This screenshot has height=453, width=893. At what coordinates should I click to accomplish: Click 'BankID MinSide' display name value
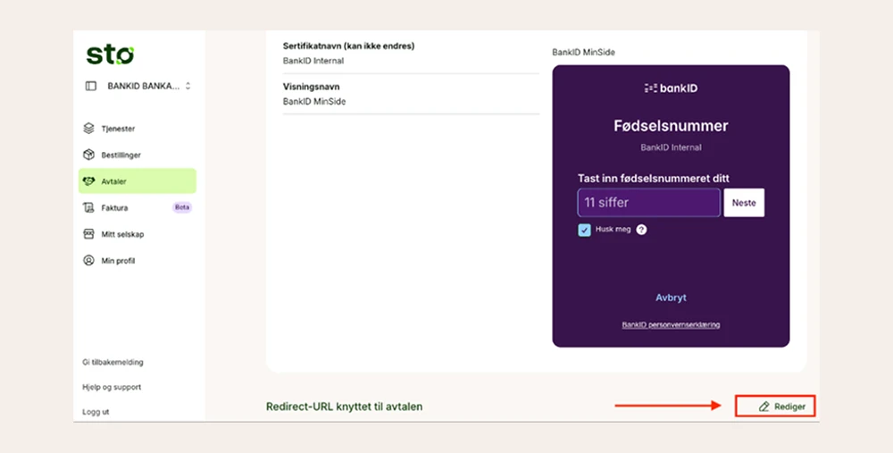(314, 102)
